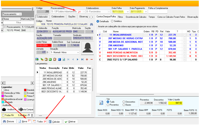The height and width of the screenshot is (125, 200).
Task: Click the blue C icon in toolbar
Action: pos(59,59)
